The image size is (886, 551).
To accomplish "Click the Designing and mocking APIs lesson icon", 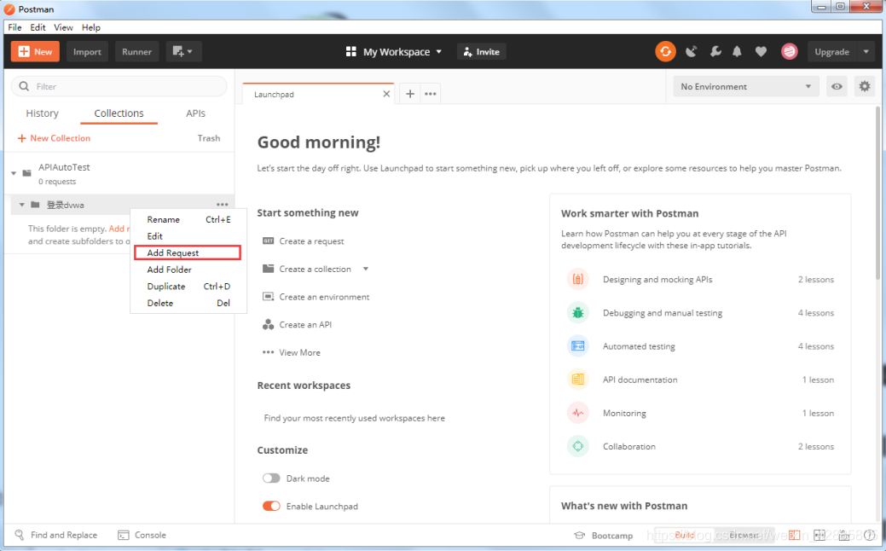I will click(577, 279).
